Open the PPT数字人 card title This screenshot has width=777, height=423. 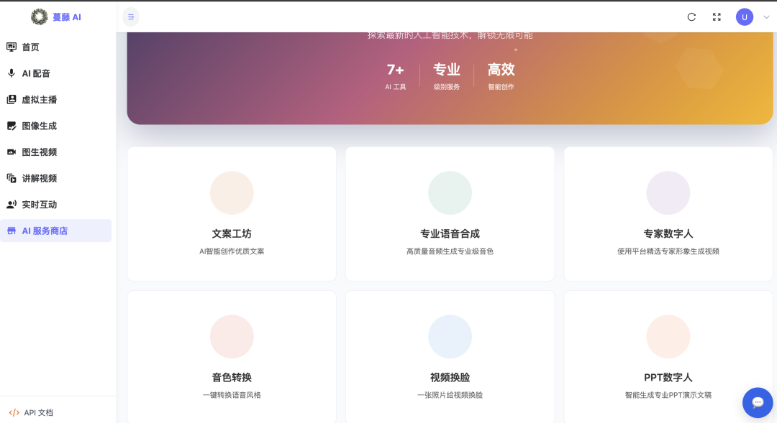[x=668, y=378]
